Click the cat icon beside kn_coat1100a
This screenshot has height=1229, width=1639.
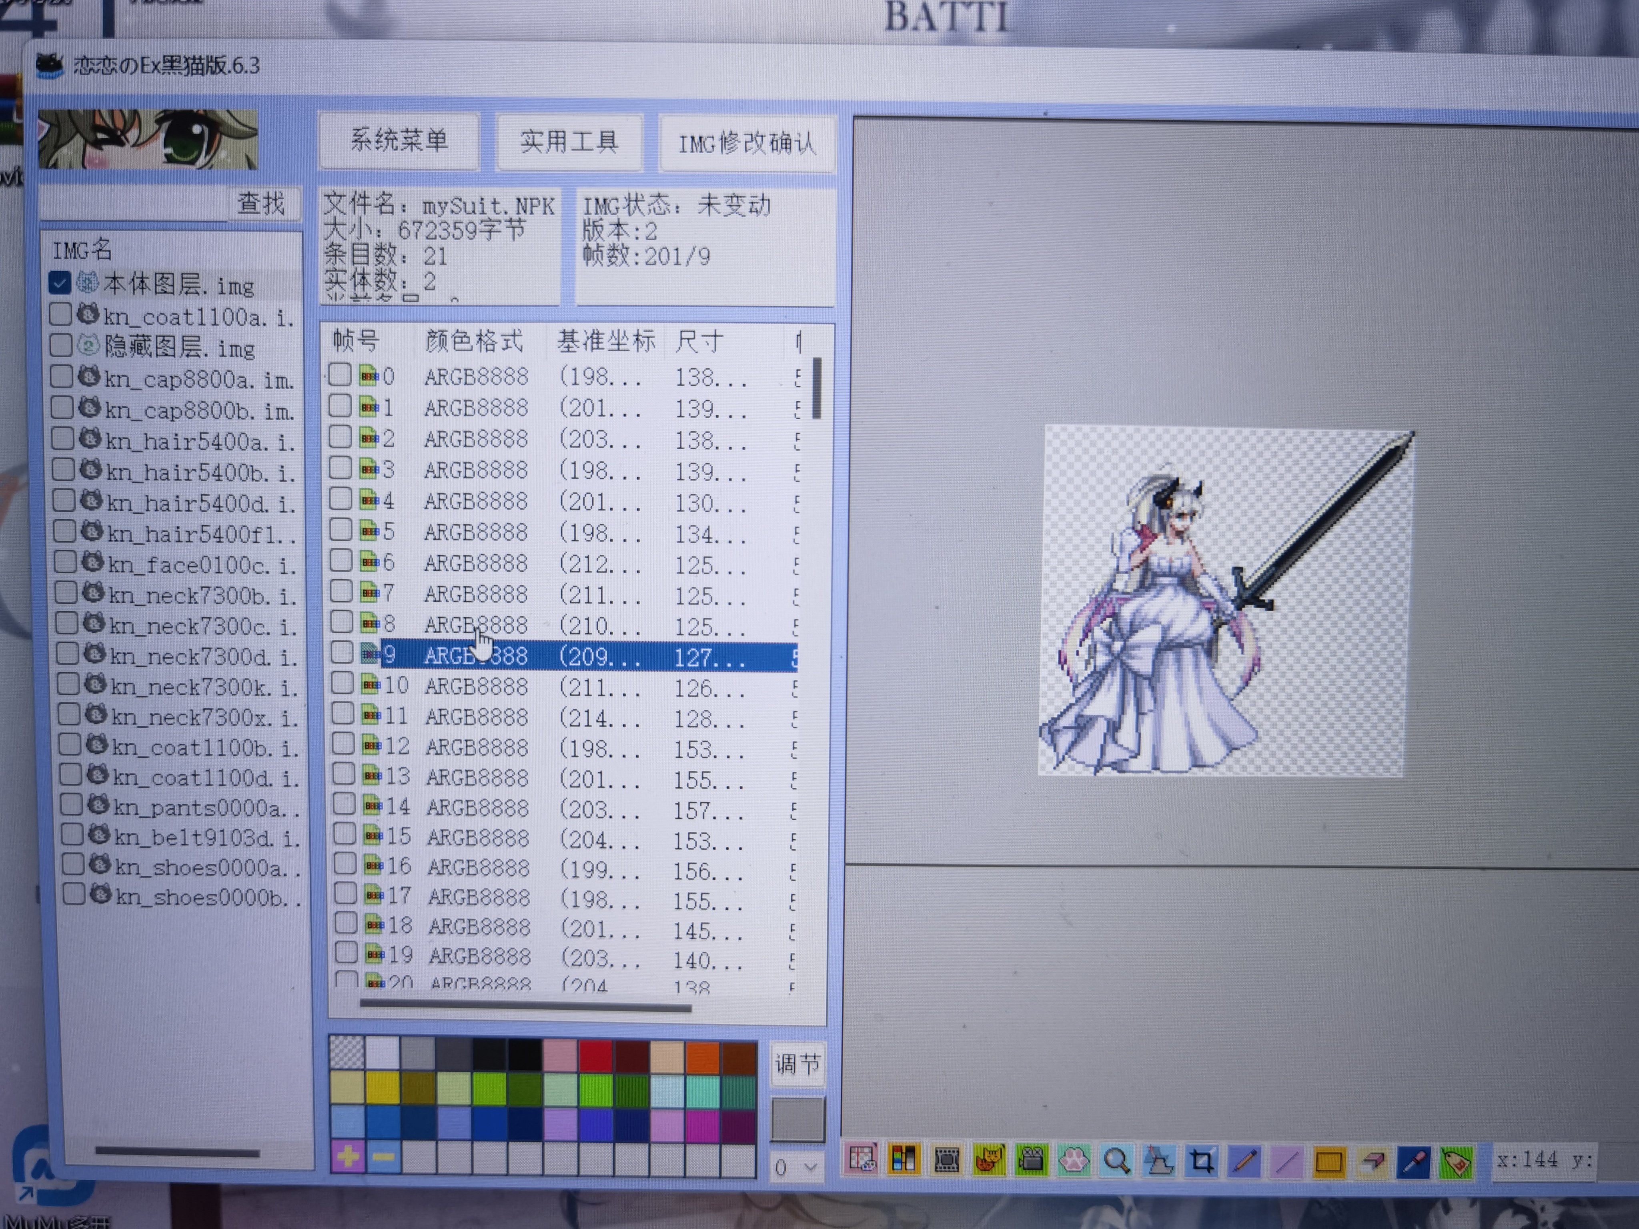pos(88,314)
